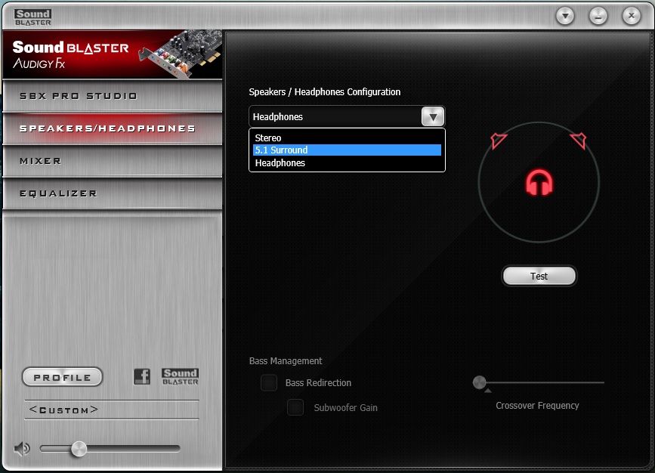Select 5.1 Surround from the list
This screenshot has width=655, height=473.
[347, 150]
